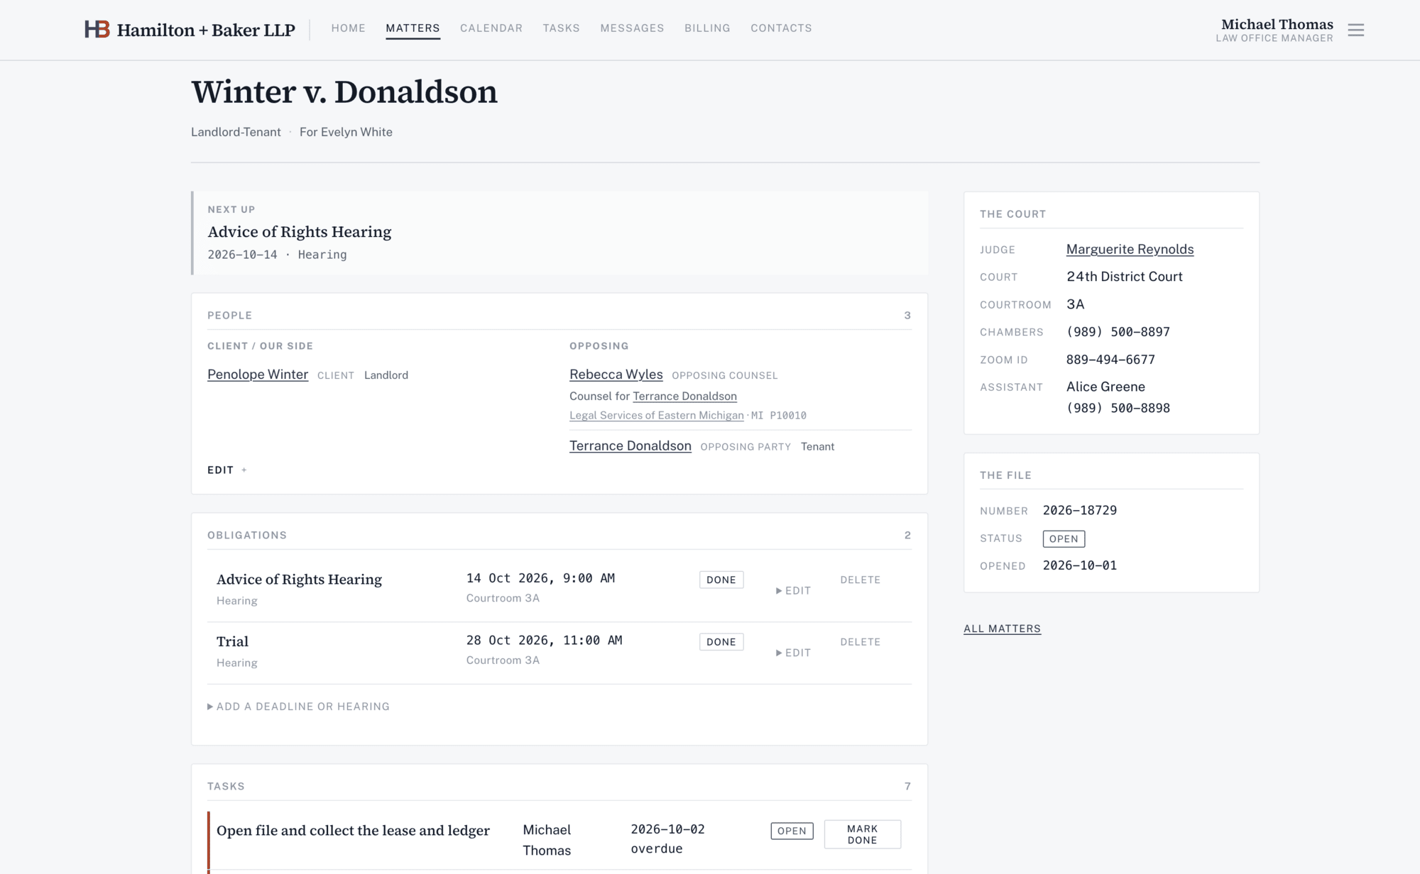
Task: Expand the People Edit + control
Action: tap(226, 470)
